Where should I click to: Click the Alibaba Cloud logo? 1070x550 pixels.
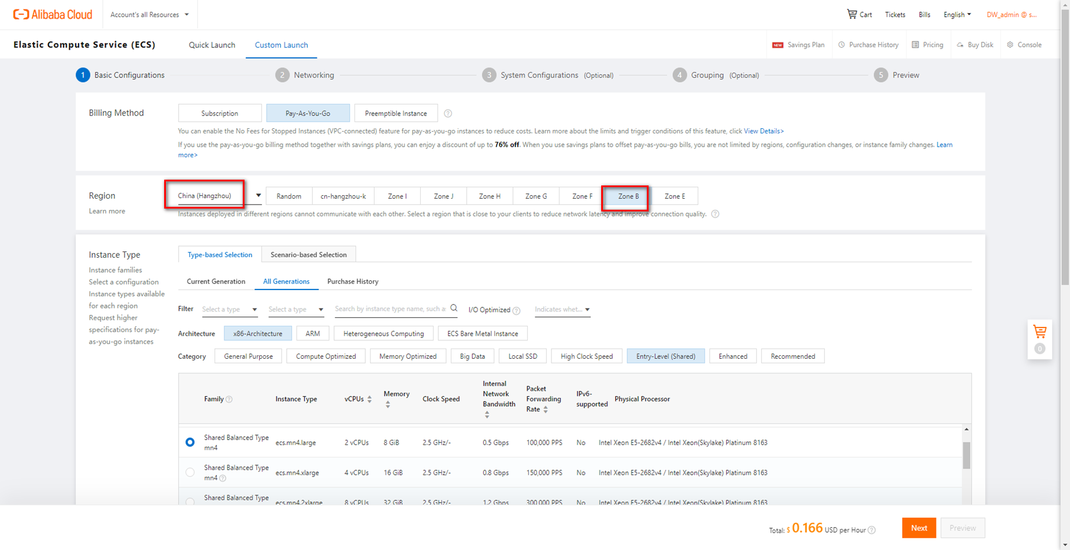click(53, 14)
